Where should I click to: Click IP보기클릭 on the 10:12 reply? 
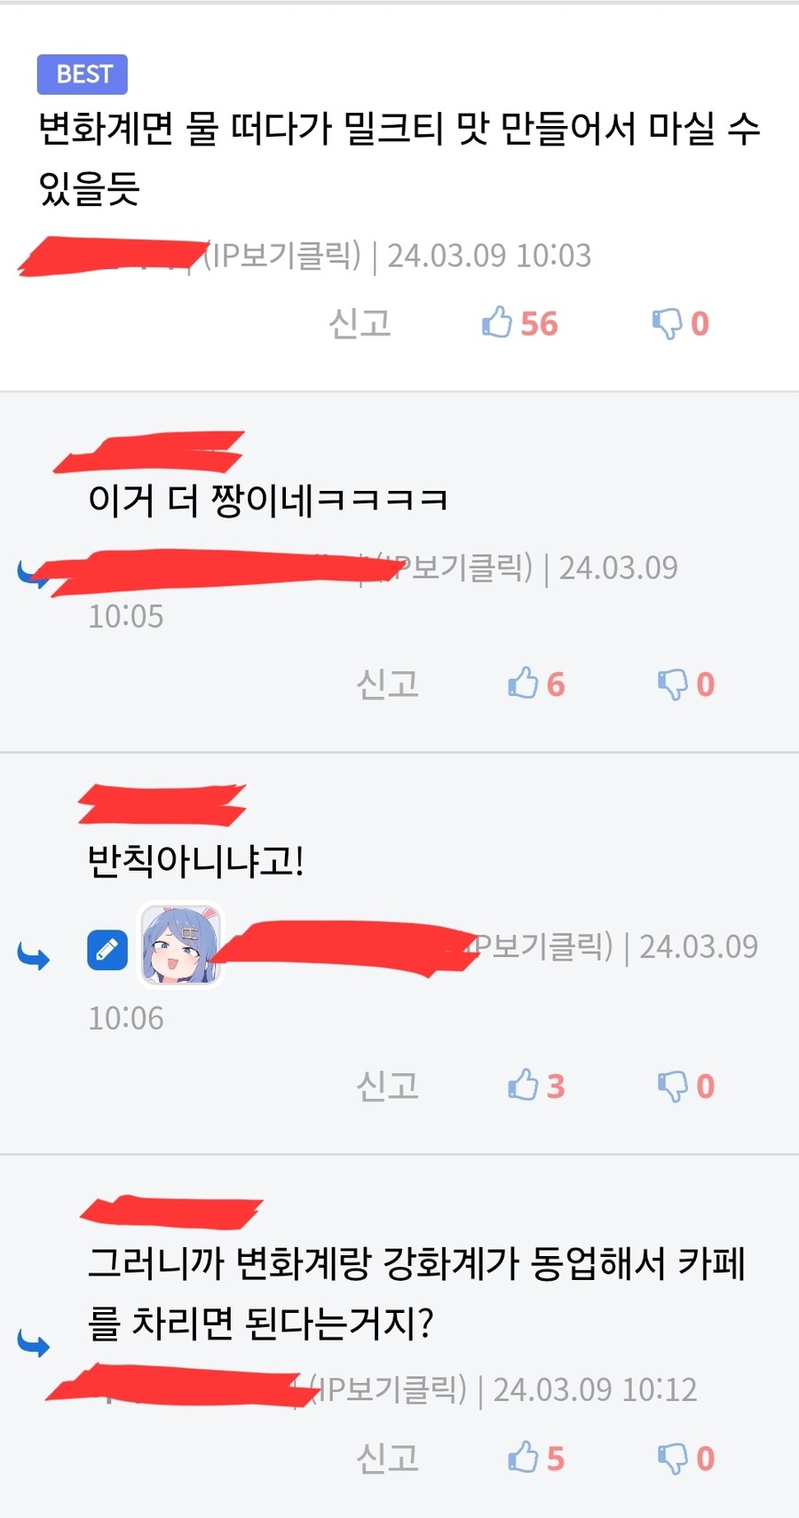(388, 1389)
